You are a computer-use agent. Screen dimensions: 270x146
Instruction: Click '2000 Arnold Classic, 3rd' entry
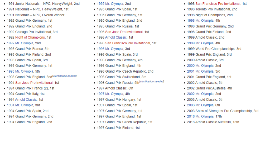[x=205, y=60]
